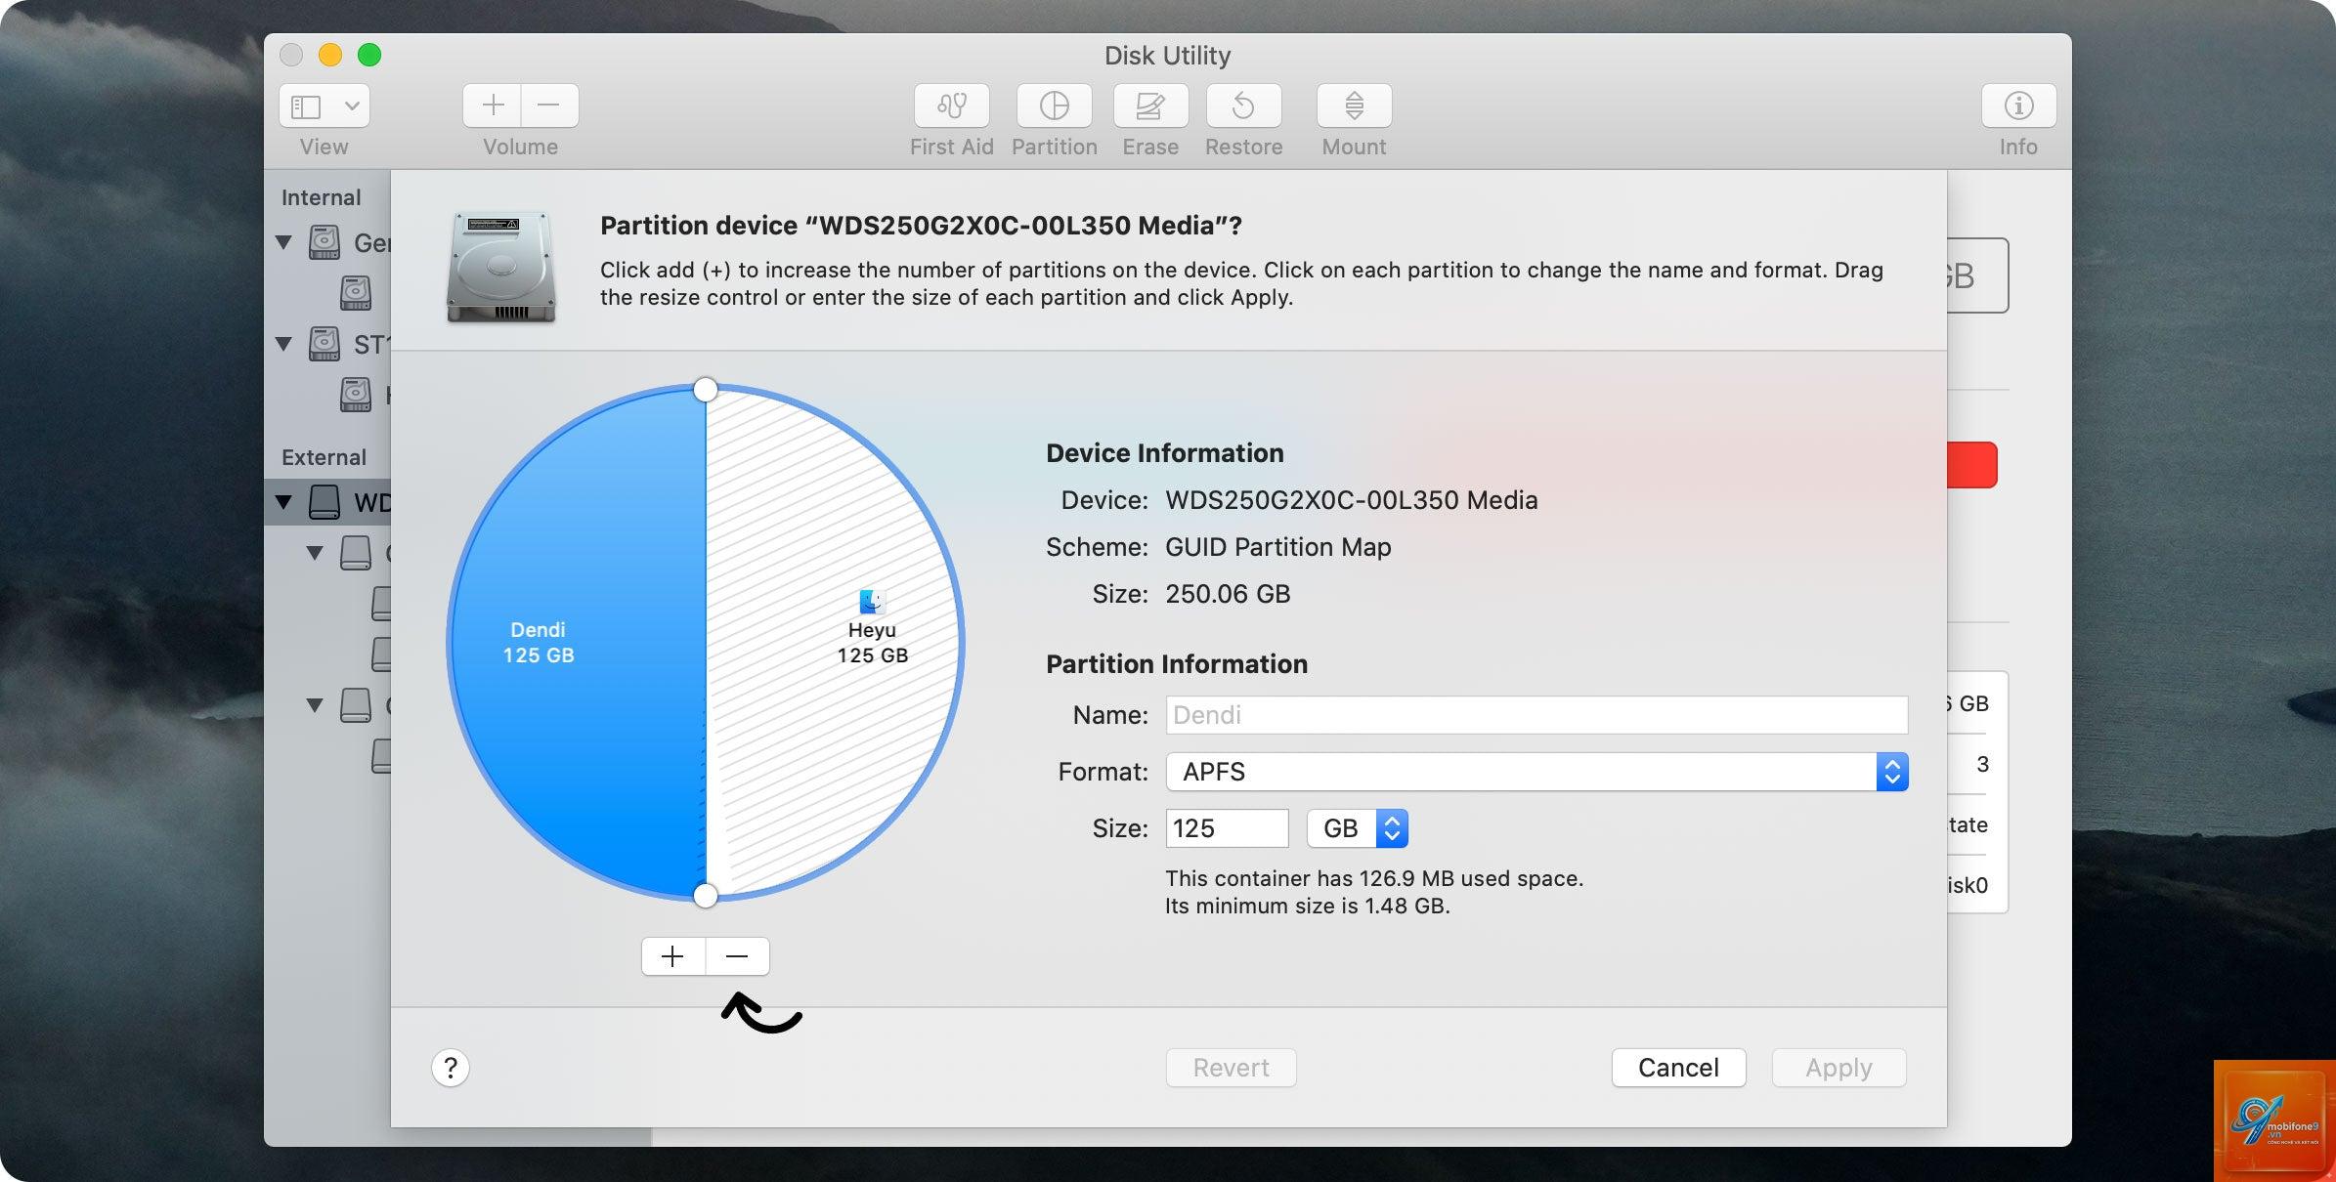Click the 250.06 GB size text
Viewport: 2336px width, 1182px height.
pos(1228,594)
